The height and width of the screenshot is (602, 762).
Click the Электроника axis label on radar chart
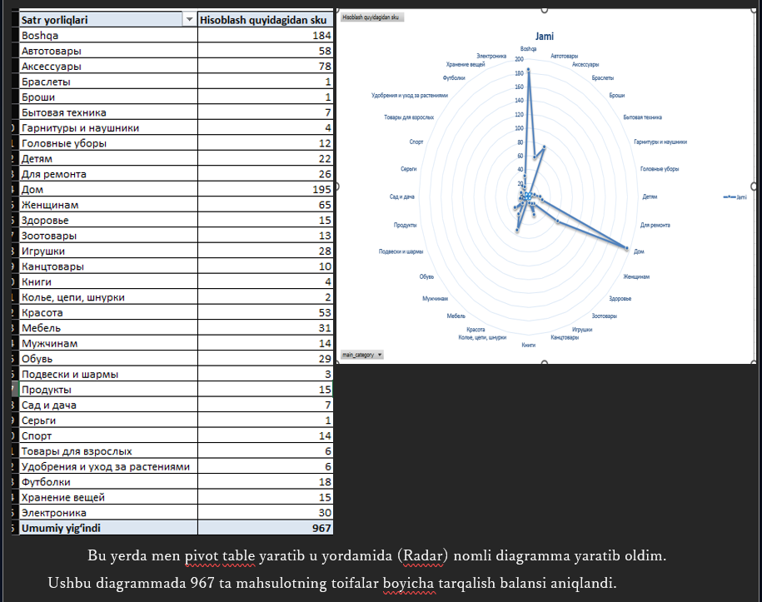tap(491, 56)
